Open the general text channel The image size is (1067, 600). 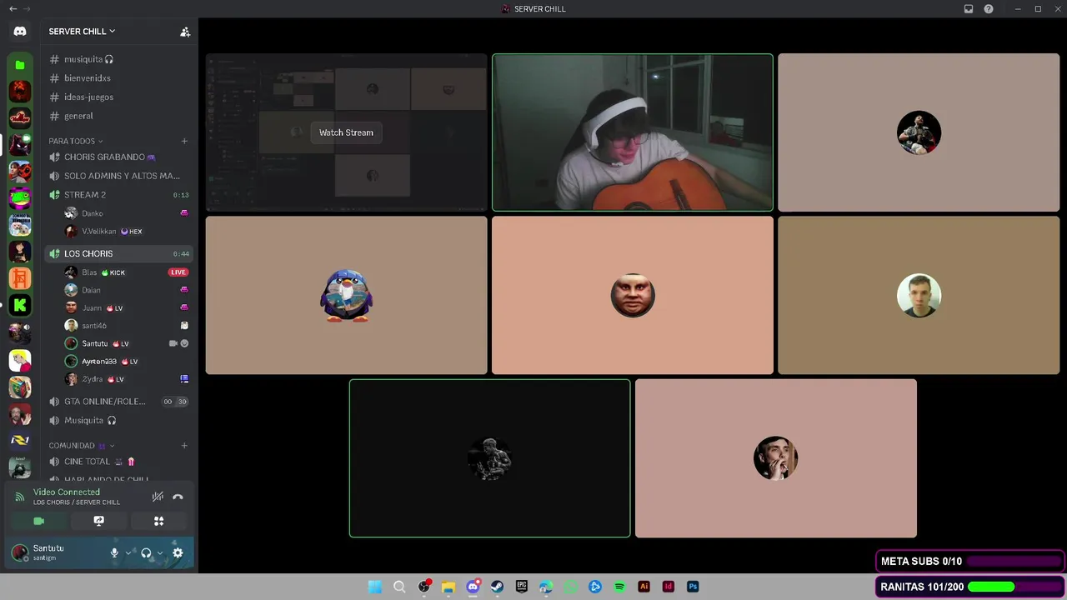click(x=119, y=116)
